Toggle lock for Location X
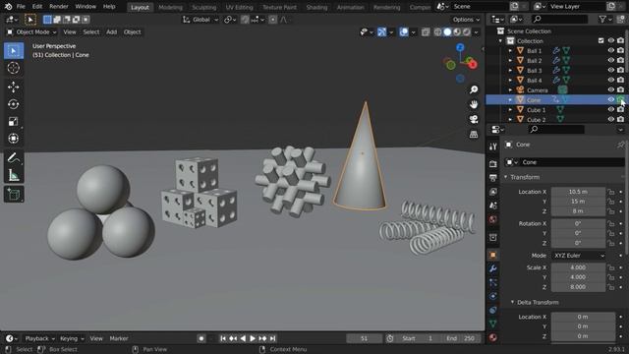 [610, 192]
